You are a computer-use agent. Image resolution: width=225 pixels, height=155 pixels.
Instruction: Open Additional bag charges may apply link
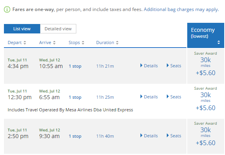[181, 9]
